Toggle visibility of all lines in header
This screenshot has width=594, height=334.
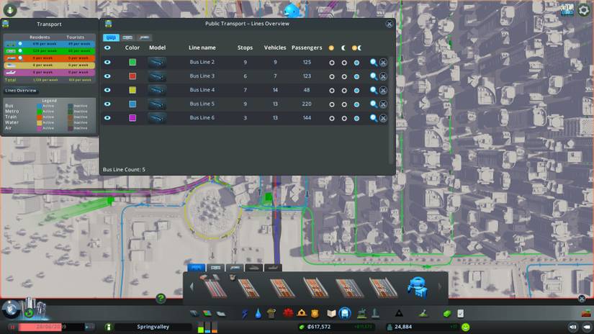coord(107,48)
